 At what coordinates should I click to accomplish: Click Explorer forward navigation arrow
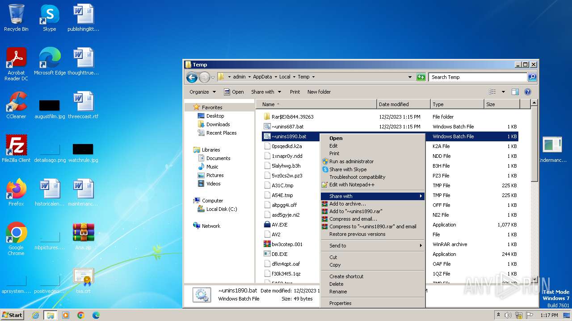point(204,77)
